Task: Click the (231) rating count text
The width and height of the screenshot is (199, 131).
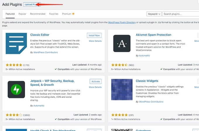Action: (131, 115)
